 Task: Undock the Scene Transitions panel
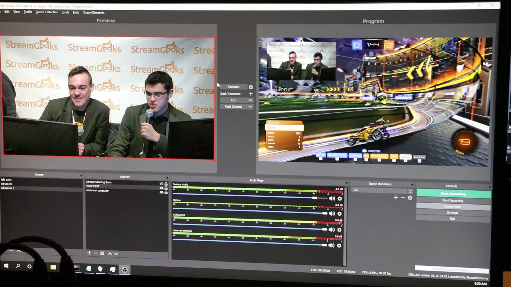click(x=412, y=185)
